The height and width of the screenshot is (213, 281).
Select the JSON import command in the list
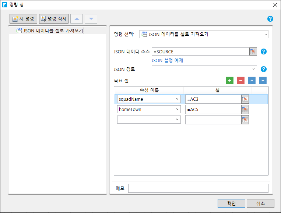coord(53,31)
